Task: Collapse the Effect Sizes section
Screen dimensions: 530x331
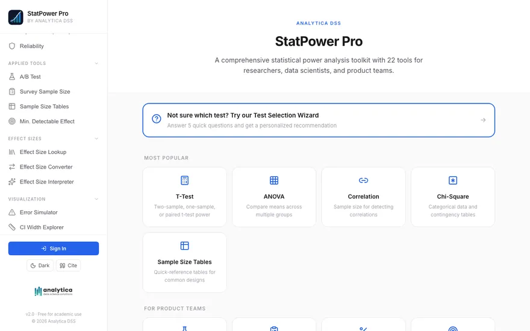Action: [96, 138]
